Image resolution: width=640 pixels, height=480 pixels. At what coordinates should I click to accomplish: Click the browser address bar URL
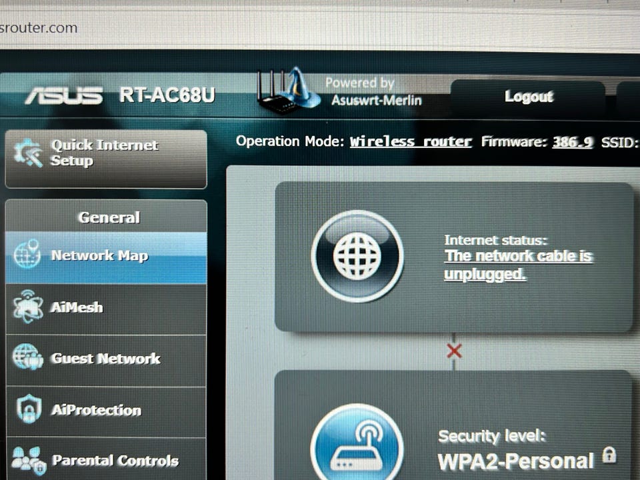pos(39,28)
